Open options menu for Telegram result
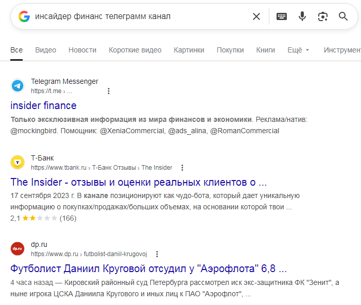Screen dimensions: 361x305 [x=109, y=91]
